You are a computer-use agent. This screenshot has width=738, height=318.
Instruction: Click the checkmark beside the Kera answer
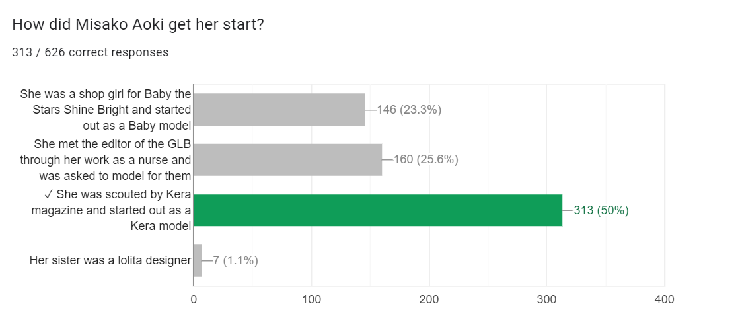(x=50, y=194)
